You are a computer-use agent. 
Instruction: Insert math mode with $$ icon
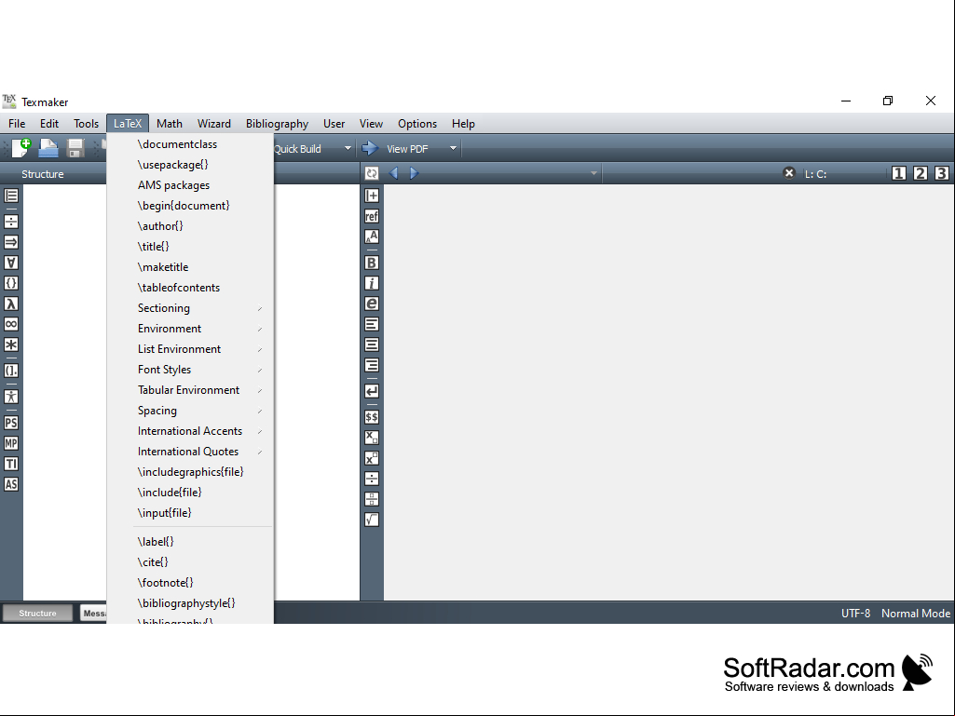pos(372,417)
